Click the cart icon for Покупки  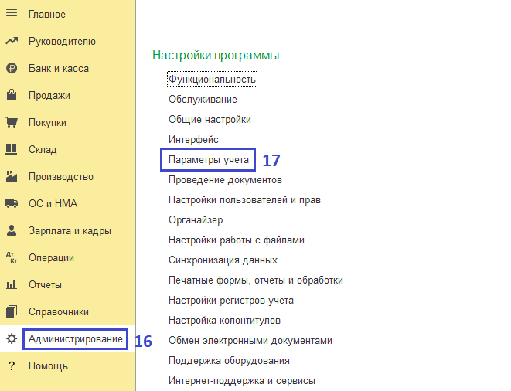[x=12, y=123]
